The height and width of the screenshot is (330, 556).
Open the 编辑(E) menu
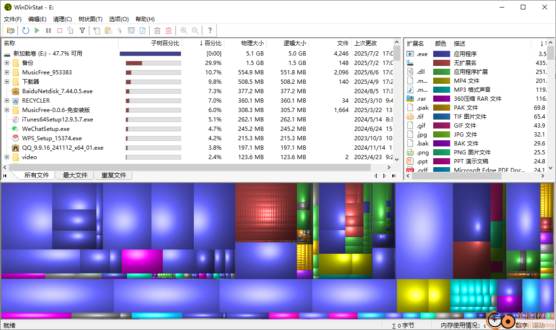click(x=37, y=19)
